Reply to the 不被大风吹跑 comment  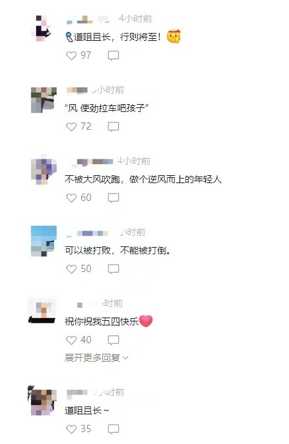coord(113,198)
